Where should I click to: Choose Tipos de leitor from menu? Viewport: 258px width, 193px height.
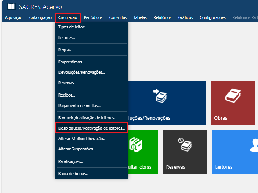(x=72, y=27)
